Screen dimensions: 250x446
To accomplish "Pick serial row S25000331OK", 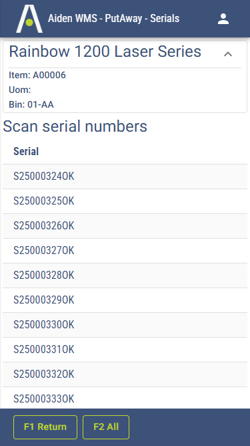I will 125,350.
